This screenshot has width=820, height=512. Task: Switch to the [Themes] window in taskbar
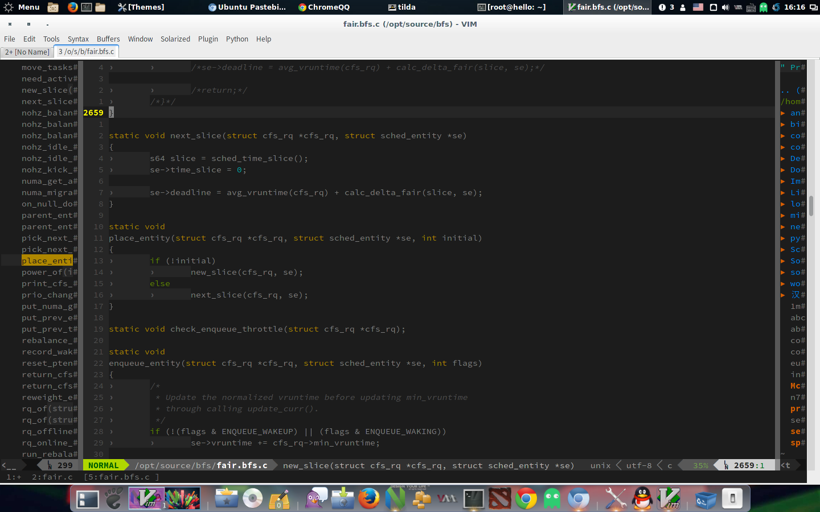point(141,7)
